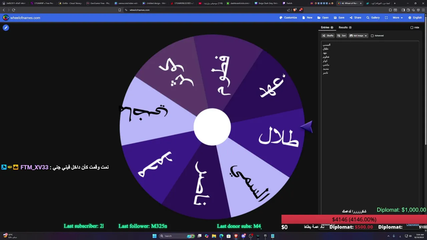Click the entry 'ناصر' in the list
Image resolution: width=427 pixels, height=240 pixels.
[x=325, y=73]
